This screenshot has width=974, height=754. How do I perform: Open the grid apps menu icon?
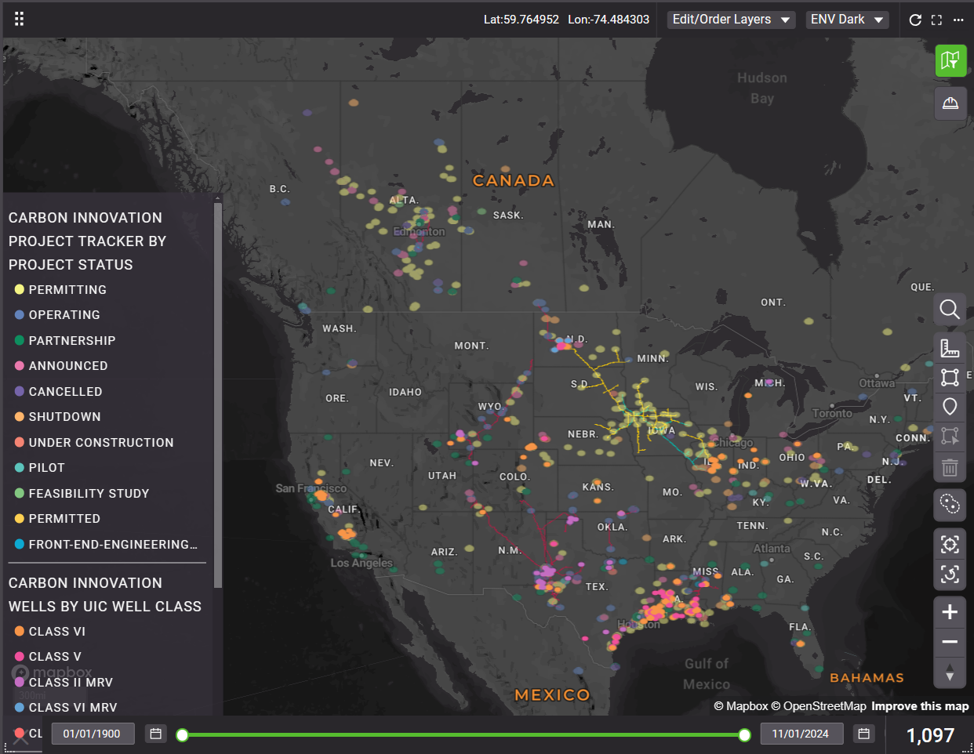coord(20,19)
